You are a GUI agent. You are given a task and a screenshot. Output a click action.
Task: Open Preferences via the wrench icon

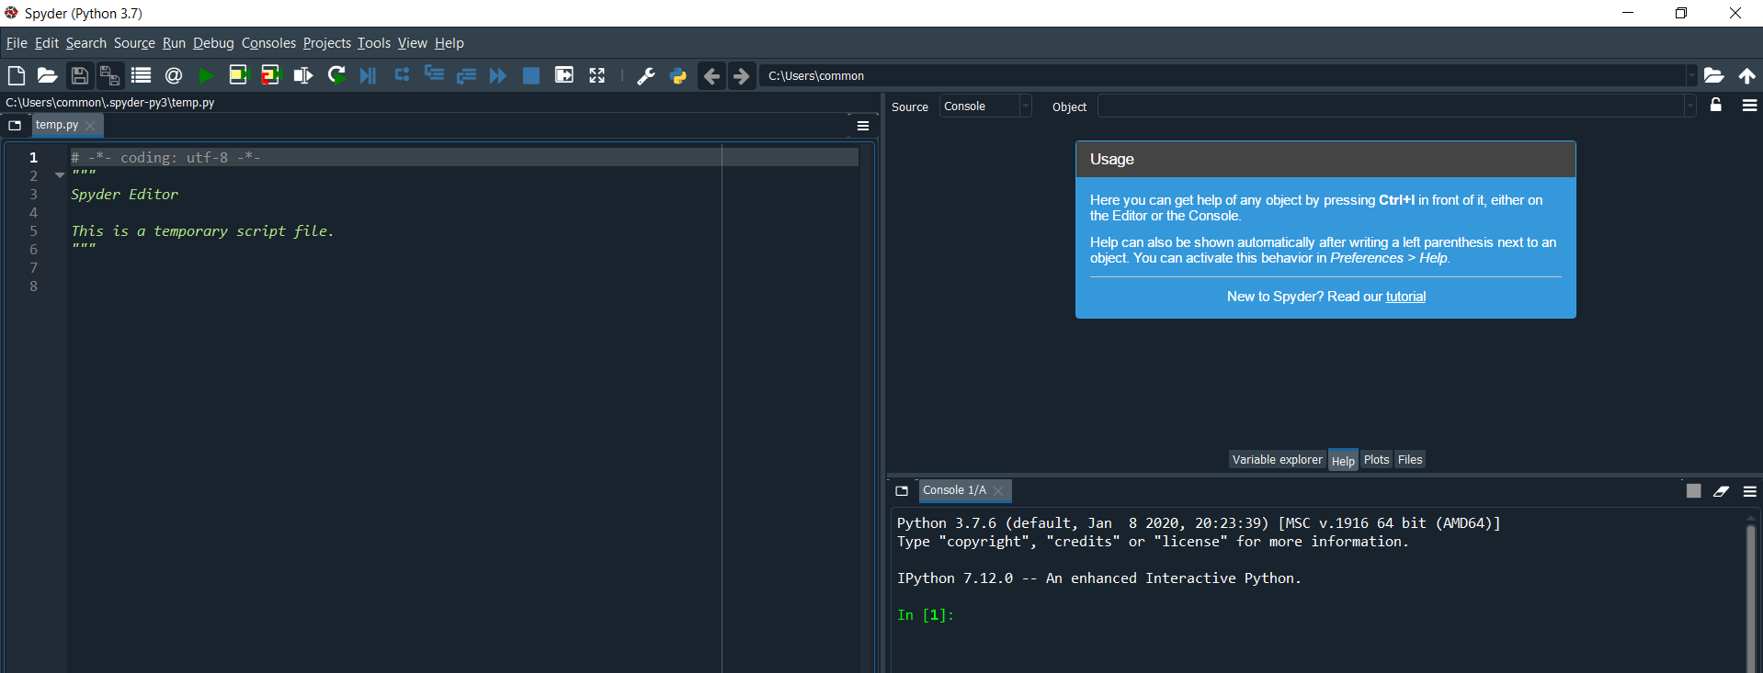coord(646,76)
